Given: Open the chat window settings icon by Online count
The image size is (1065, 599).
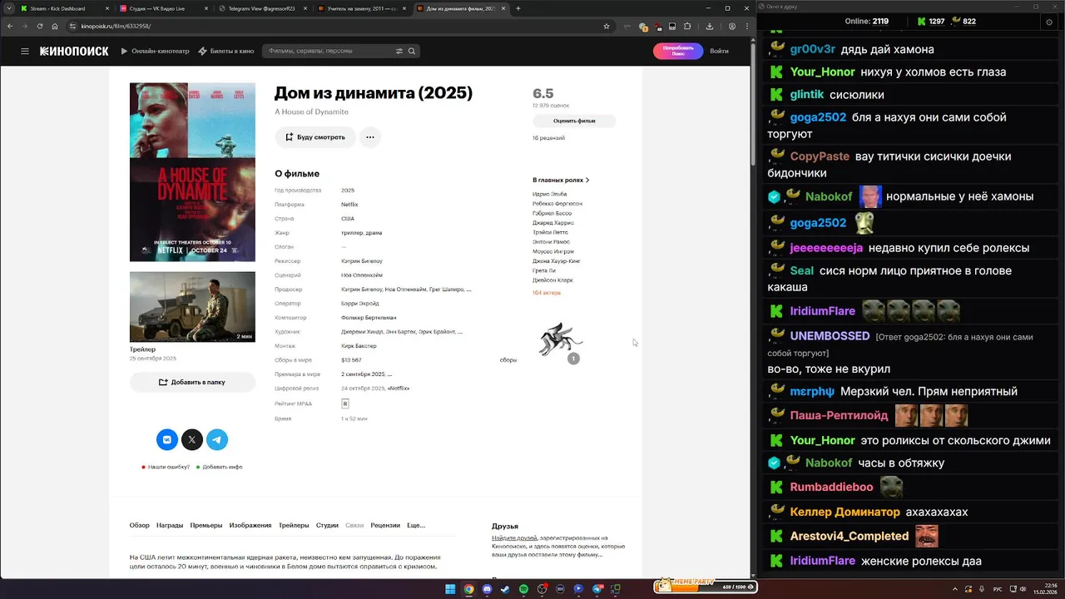Looking at the screenshot, I should pos(1048,22).
